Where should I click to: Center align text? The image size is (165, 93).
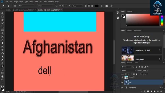pyautogui.click(x=89, y=6)
